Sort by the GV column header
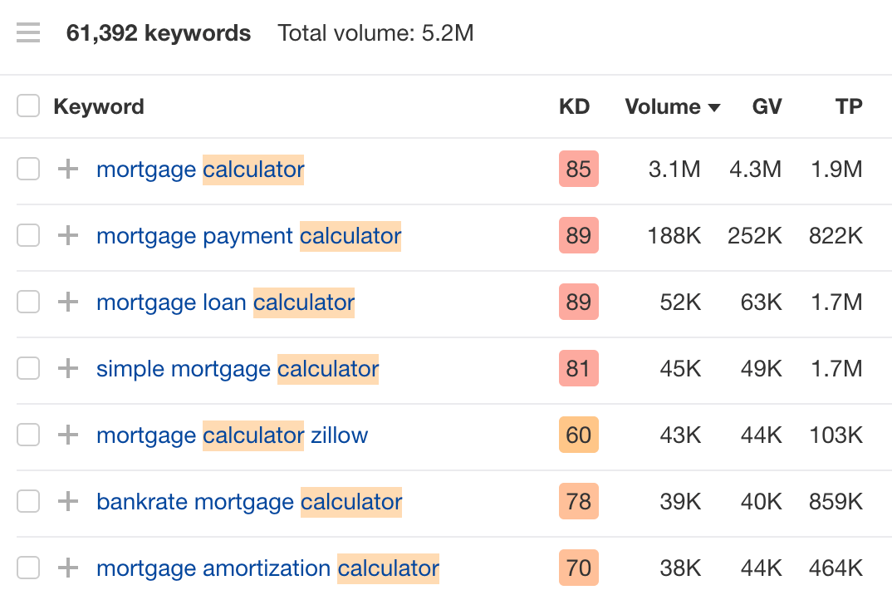This screenshot has width=892, height=595. tap(767, 106)
